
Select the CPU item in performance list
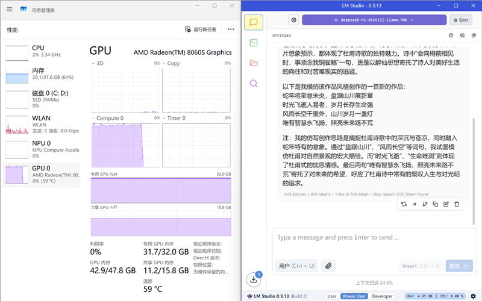[41, 51]
